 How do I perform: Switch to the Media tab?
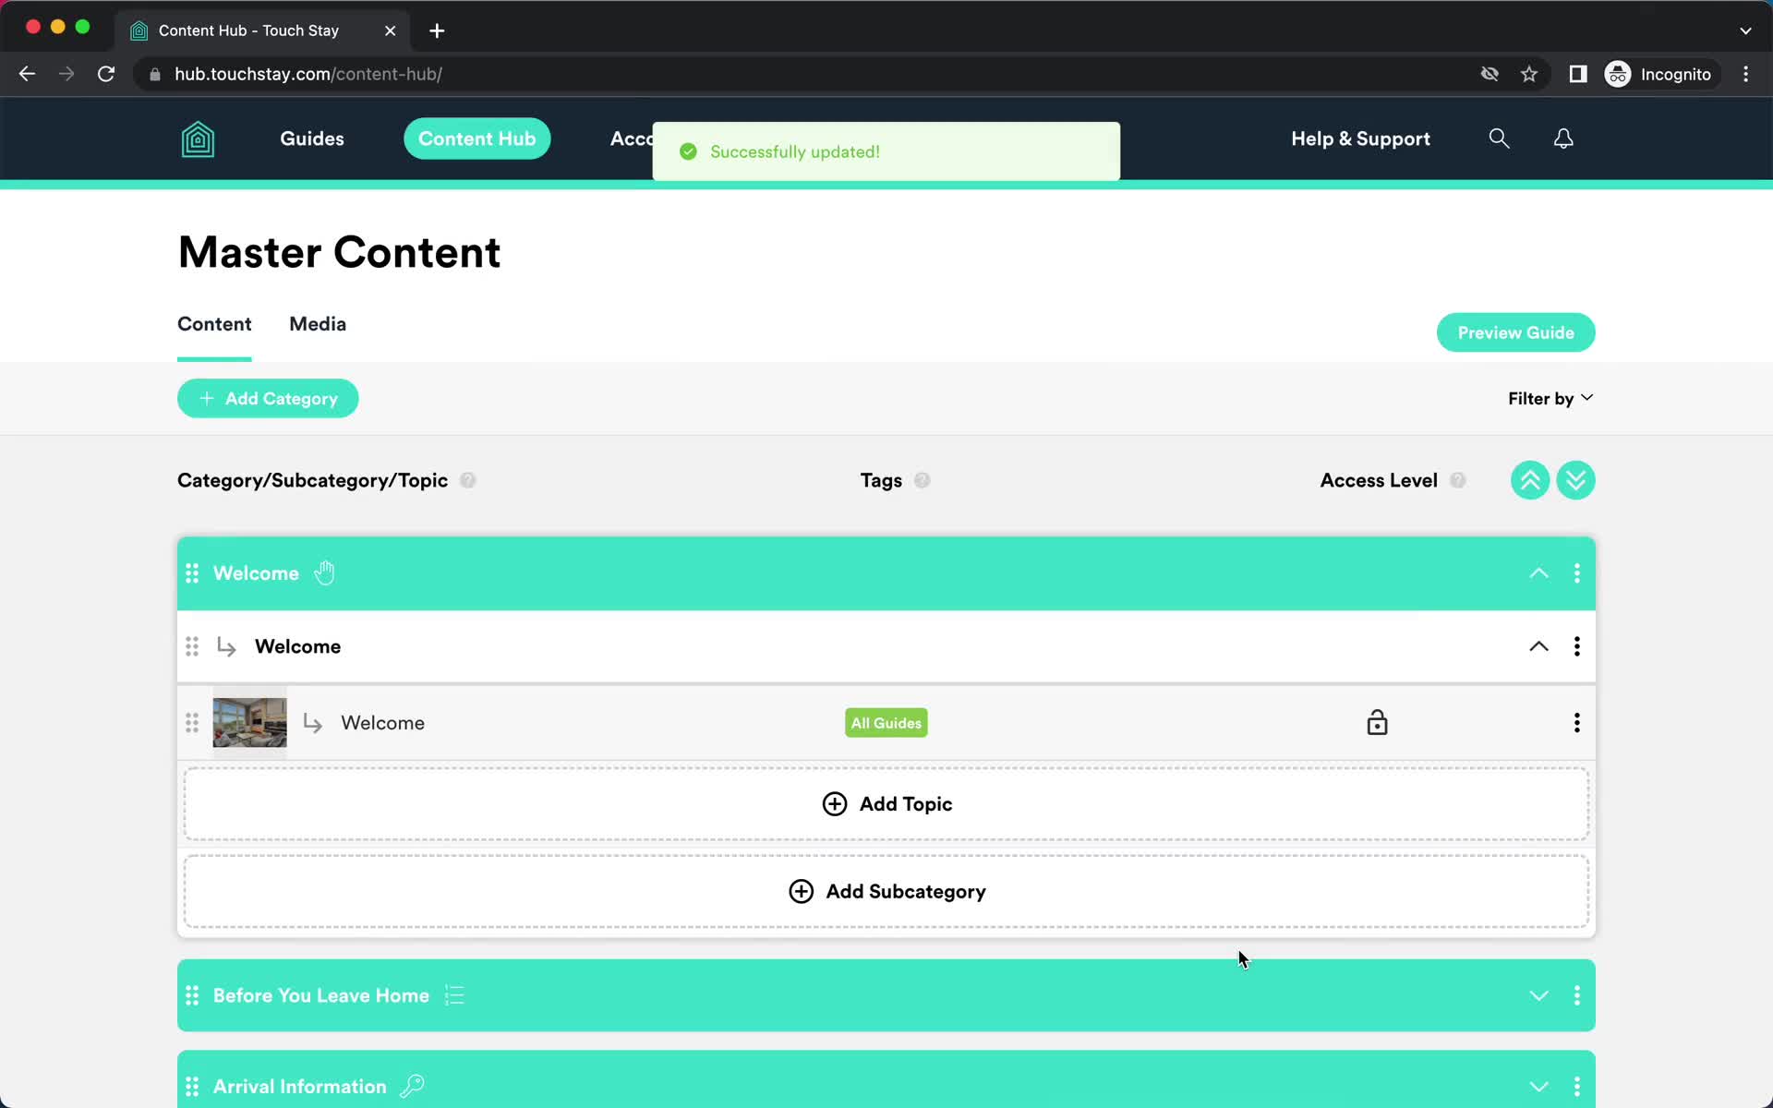click(317, 324)
